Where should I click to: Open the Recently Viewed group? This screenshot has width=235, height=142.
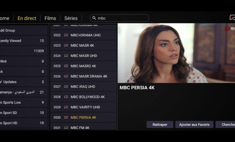tap(24, 41)
